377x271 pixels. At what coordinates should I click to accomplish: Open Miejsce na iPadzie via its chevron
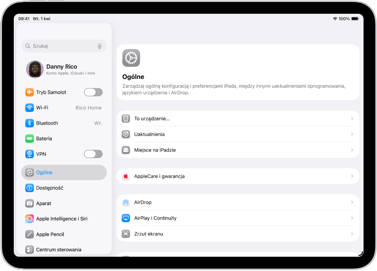(x=352, y=150)
